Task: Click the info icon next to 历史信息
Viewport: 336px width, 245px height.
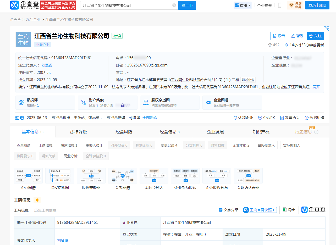Action: tap(316, 132)
